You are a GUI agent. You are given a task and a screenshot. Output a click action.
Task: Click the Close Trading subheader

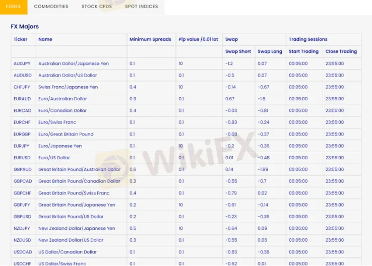[341, 51]
